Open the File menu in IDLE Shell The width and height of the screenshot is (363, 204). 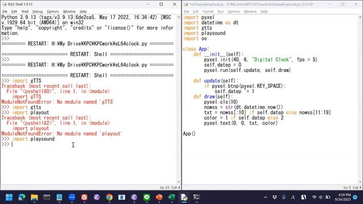coord(5,11)
